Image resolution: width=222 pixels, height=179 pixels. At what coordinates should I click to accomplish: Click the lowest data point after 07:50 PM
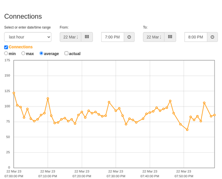(187, 130)
